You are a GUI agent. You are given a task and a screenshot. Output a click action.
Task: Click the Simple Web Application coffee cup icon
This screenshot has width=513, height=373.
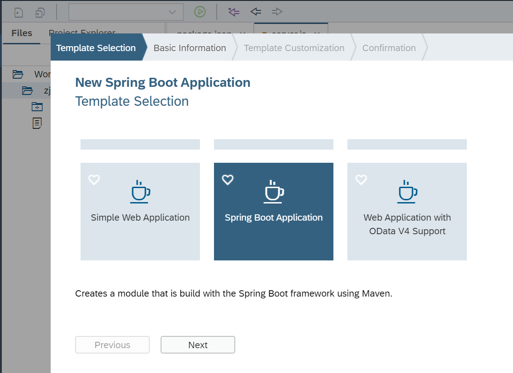coord(140,192)
